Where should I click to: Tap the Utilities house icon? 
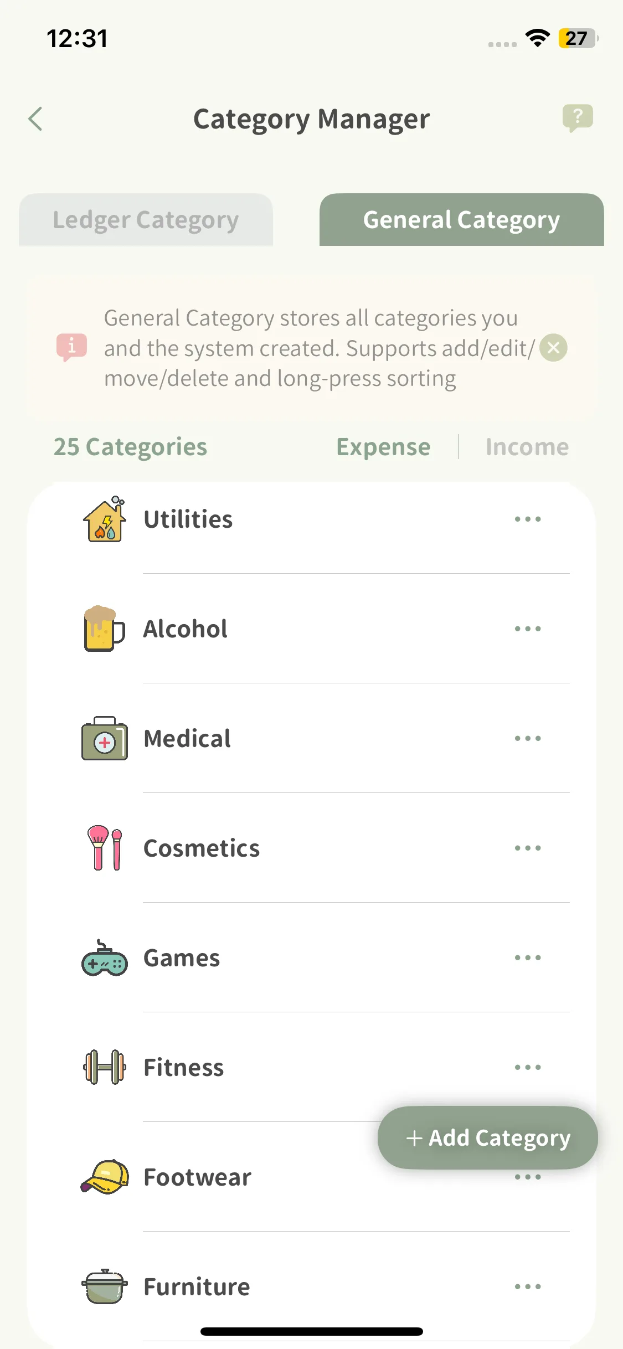pos(105,519)
